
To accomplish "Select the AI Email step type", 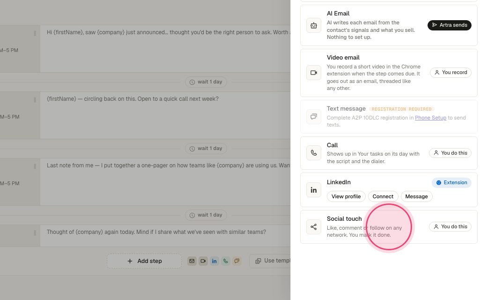I will point(389,25).
